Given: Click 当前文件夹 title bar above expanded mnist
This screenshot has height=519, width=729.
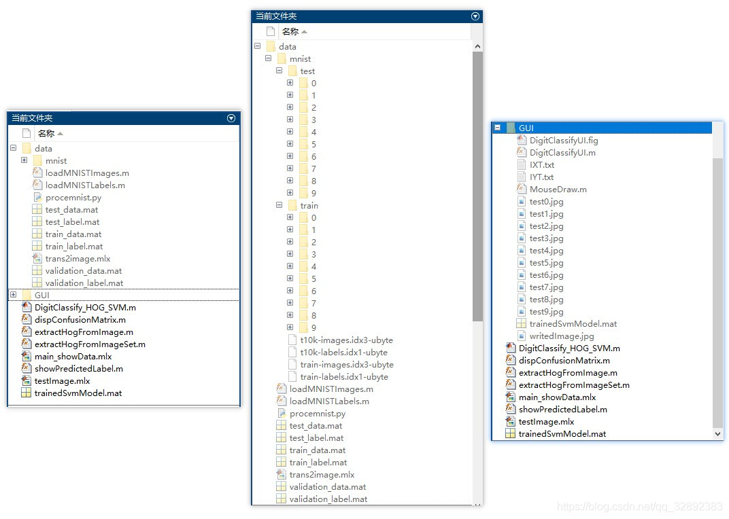Looking at the screenshot, I should point(367,16).
